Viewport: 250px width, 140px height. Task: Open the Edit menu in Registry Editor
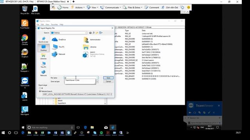42,24
